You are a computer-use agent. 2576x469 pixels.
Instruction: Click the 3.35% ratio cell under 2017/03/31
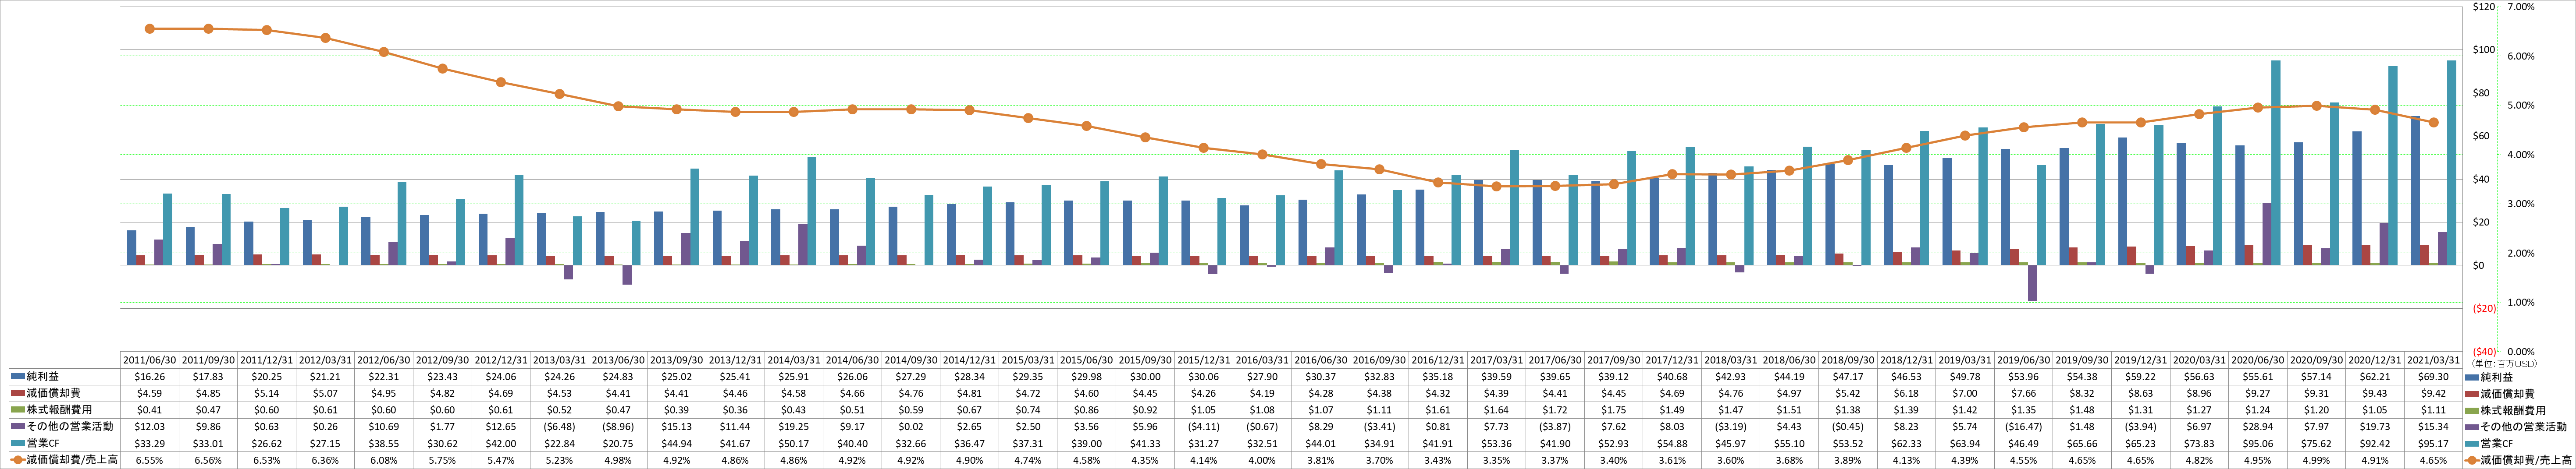(x=1496, y=460)
